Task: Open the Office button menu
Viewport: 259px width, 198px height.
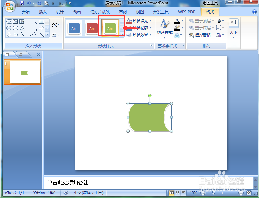Action: click(x=9, y=6)
